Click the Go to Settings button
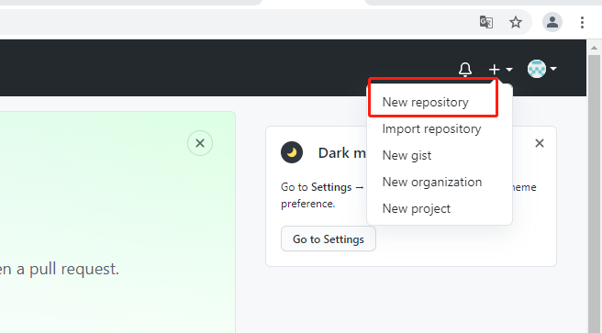This screenshot has width=602, height=333. click(x=329, y=239)
